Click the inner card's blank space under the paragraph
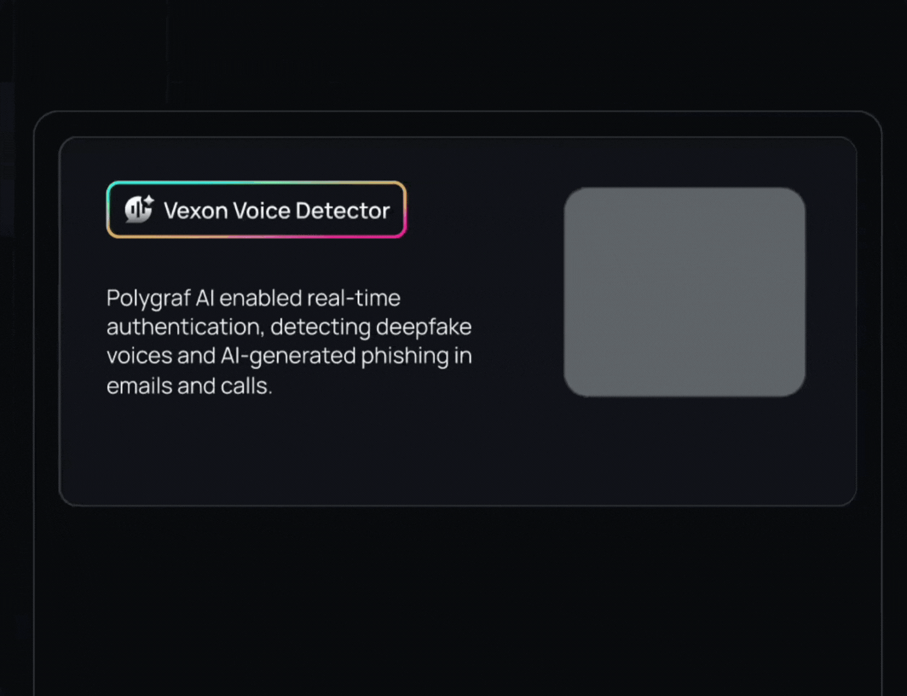 point(302,453)
